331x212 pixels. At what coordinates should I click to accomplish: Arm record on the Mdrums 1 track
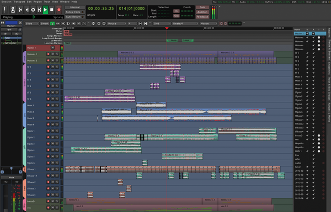(49, 54)
